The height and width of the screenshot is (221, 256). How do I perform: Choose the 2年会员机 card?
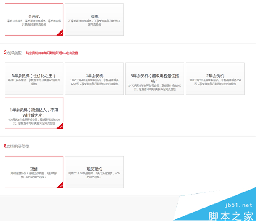(x=215, y=79)
